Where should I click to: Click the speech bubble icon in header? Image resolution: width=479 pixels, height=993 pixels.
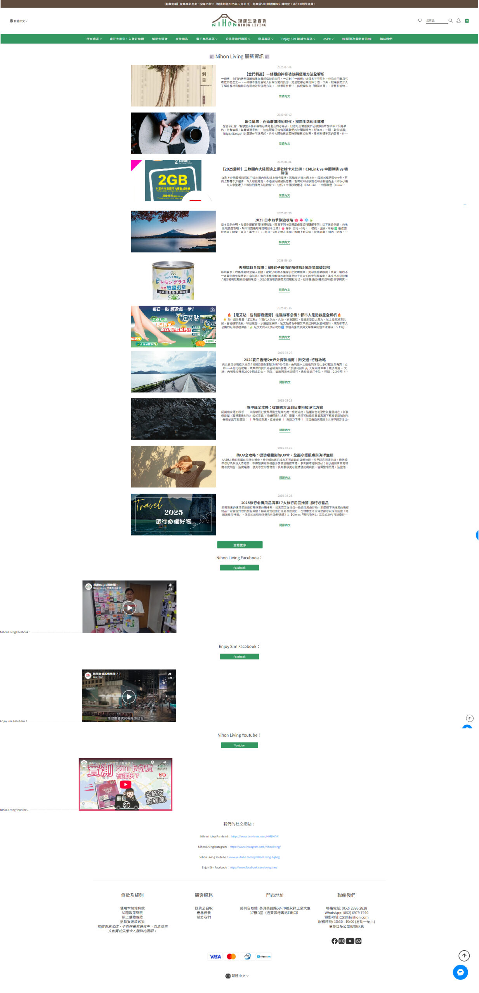coord(420,21)
